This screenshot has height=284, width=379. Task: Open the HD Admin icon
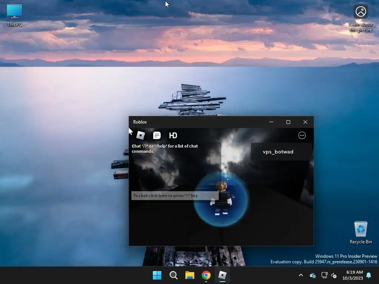[173, 135]
